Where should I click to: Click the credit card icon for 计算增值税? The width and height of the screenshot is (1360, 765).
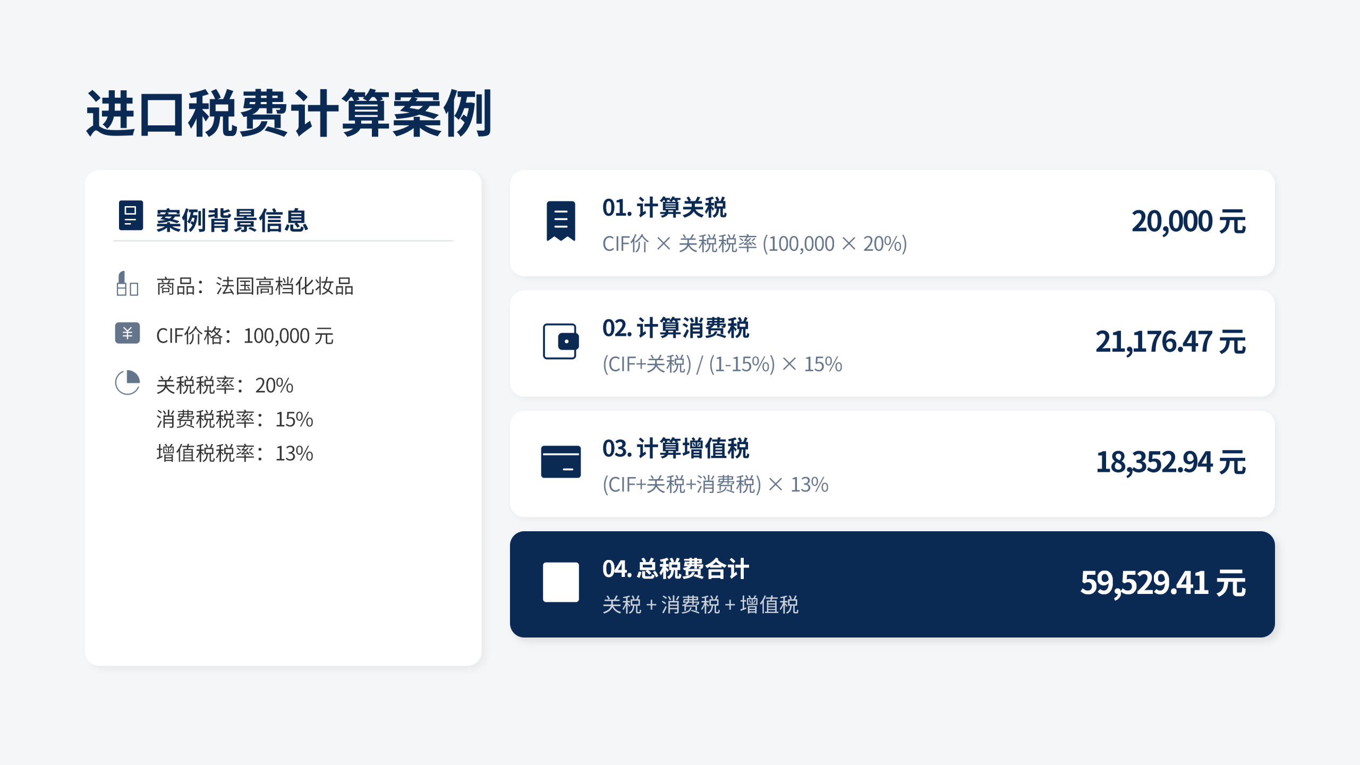(x=560, y=462)
